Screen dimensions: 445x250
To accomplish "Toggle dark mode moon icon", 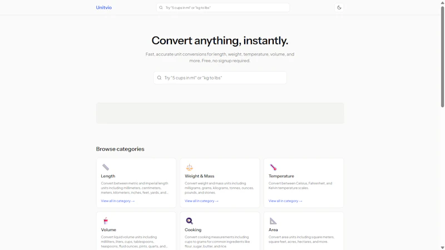I will [339, 8].
